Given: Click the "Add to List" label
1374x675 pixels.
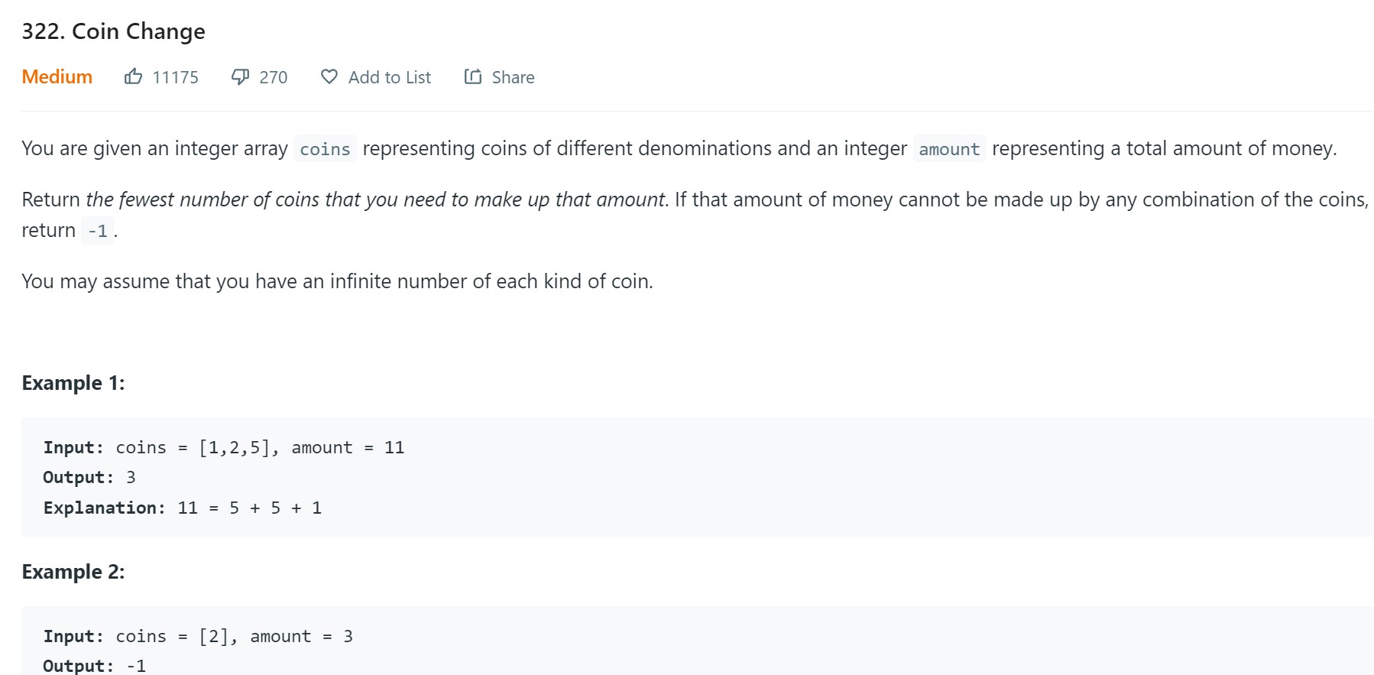Looking at the screenshot, I should click(389, 77).
